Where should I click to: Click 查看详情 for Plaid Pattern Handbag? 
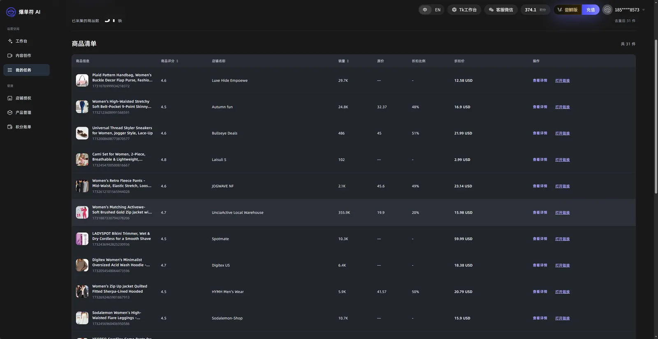coord(540,81)
